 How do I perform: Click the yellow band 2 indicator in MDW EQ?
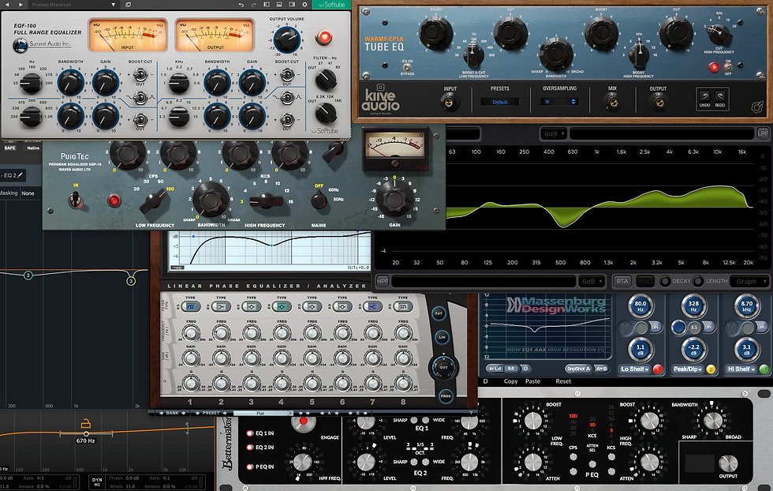pyautogui.click(x=711, y=369)
